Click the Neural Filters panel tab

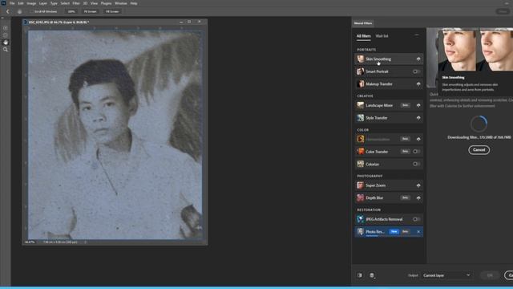click(x=363, y=23)
